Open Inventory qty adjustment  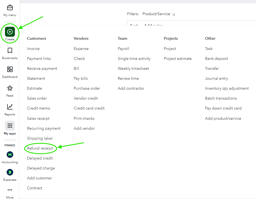[x=227, y=88]
